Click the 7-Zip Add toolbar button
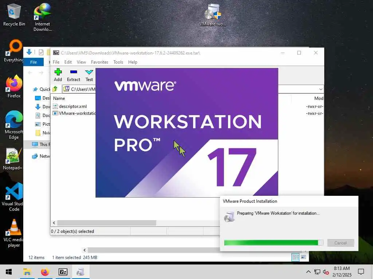This screenshot has height=279, width=373. (58, 75)
